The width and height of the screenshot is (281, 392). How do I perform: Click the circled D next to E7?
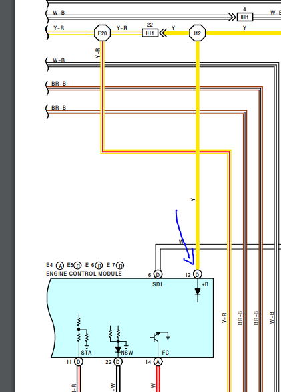pos(120,266)
